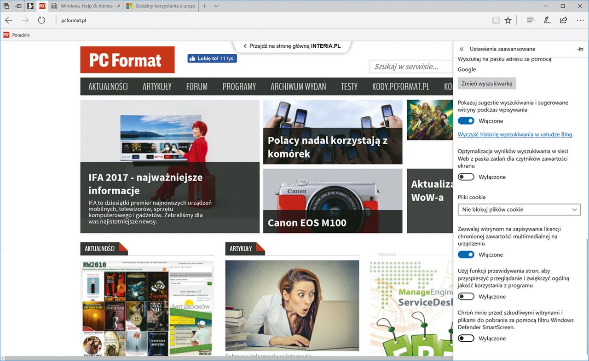Switch to the first pinned dark tab
This screenshot has height=361, width=589.
pyautogui.click(x=30, y=6)
